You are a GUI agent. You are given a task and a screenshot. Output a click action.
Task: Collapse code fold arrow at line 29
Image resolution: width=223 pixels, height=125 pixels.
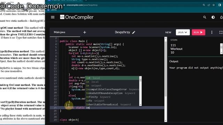click(x=58, y=120)
